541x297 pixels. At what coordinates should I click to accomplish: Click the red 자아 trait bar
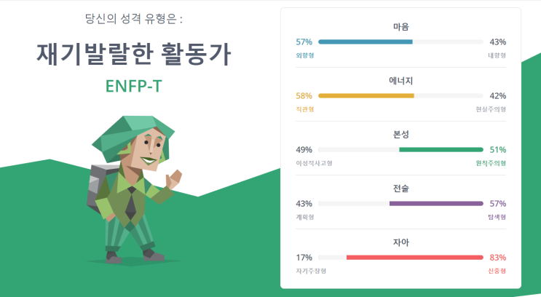click(414, 258)
